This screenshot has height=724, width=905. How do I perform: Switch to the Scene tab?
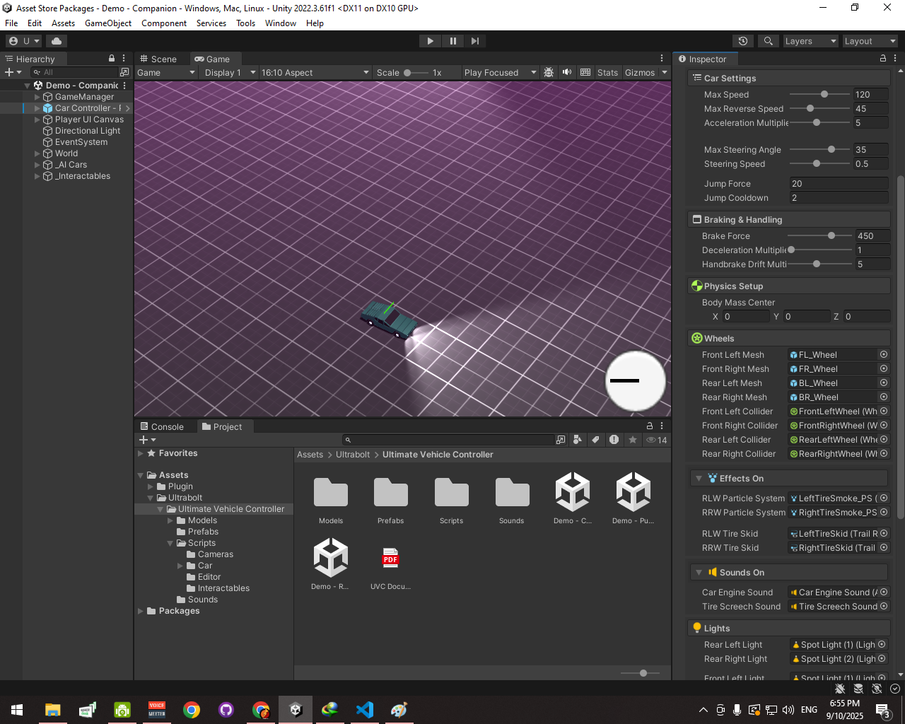158,59
